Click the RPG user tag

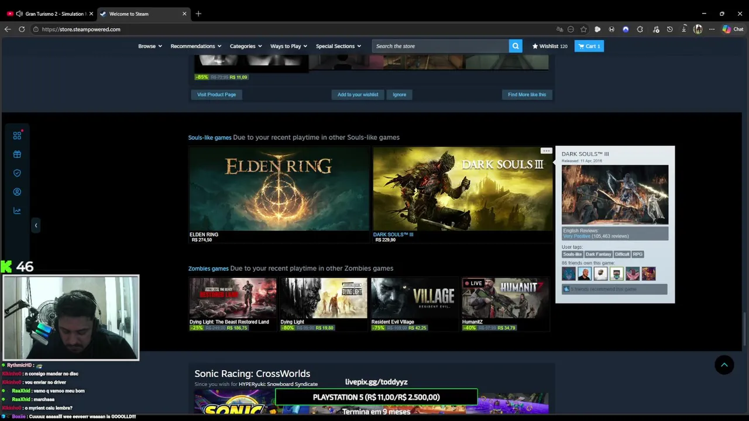point(638,254)
